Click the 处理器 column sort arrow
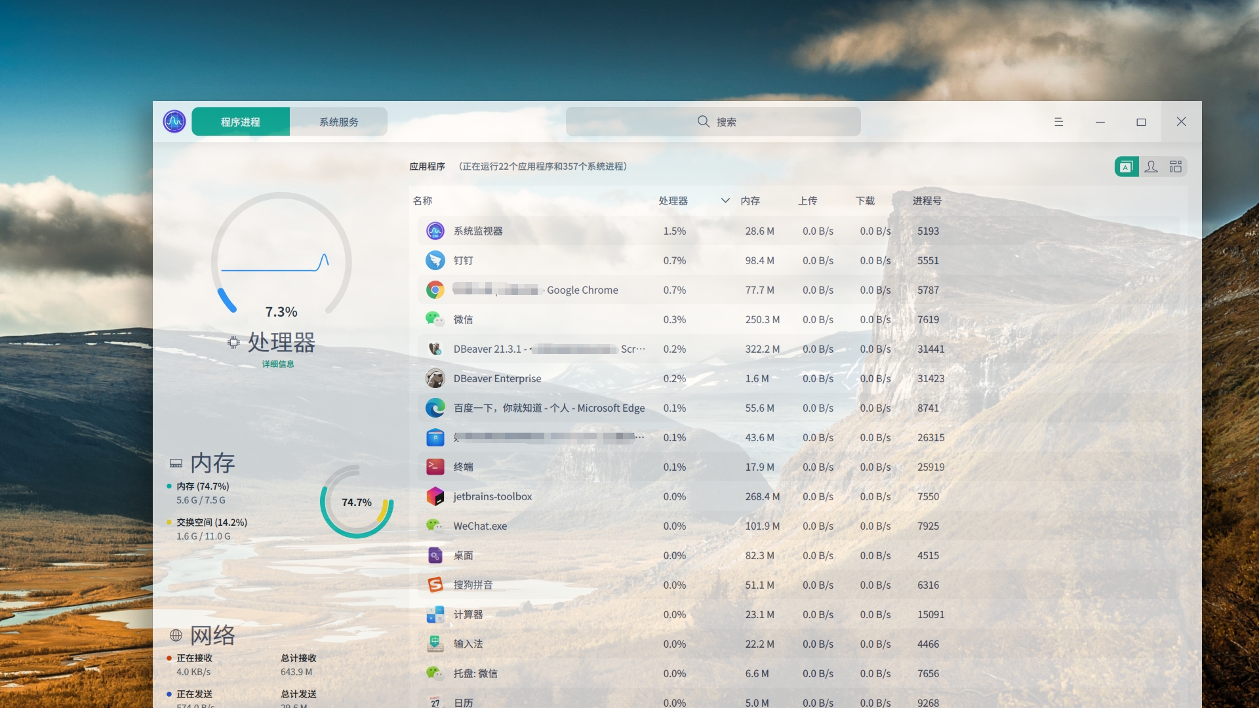The height and width of the screenshot is (708, 1259). tap(725, 201)
